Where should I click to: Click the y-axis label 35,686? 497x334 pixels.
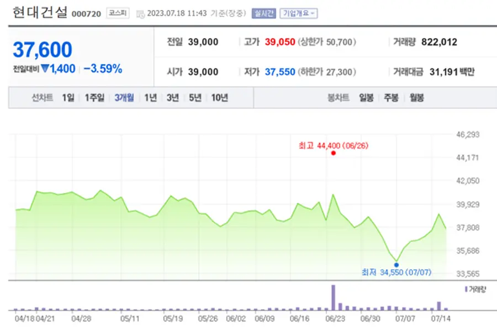pyautogui.click(x=468, y=251)
